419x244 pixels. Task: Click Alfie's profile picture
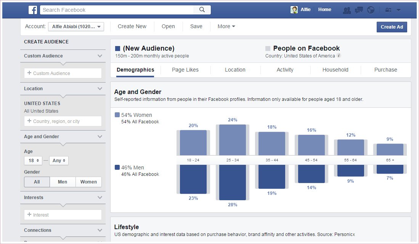(294, 10)
